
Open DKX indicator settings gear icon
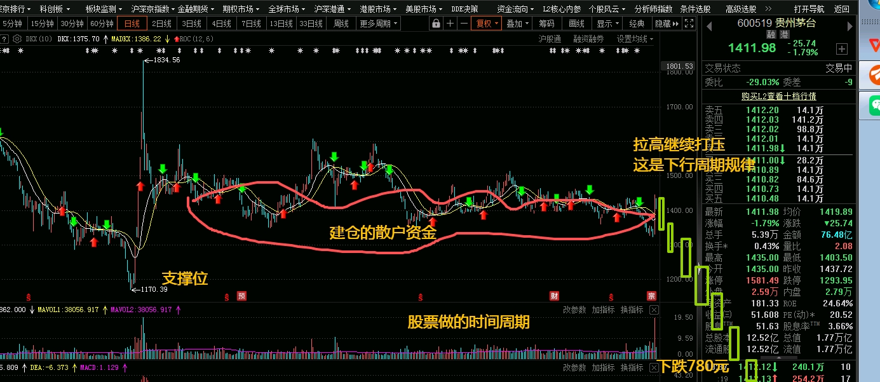(x=18, y=38)
